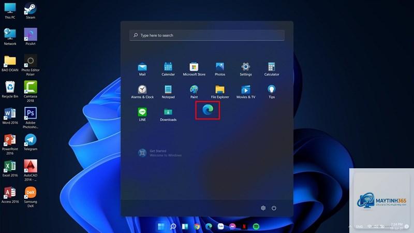Select the AutoCAD 2014 shortcut
This screenshot has width=414, height=233.
click(31, 170)
